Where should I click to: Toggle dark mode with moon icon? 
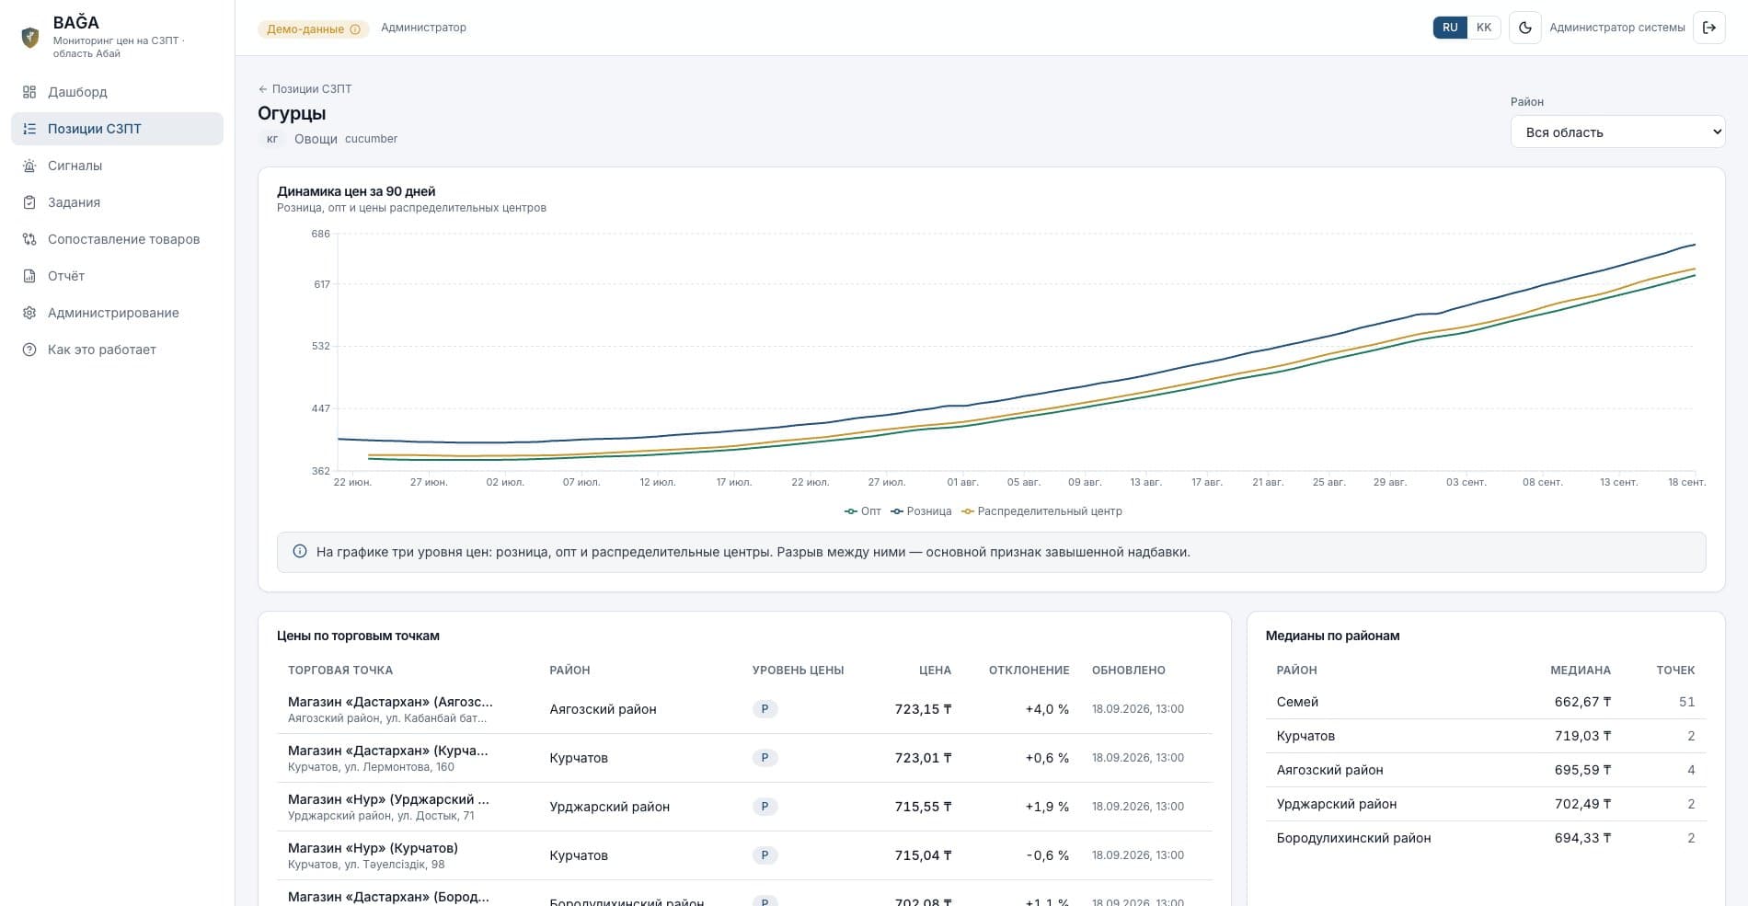[x=1524, y=28]
